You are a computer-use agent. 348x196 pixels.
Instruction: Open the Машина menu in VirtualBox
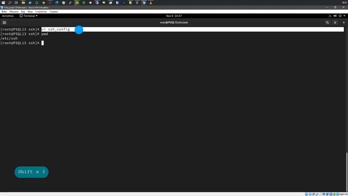14,11
